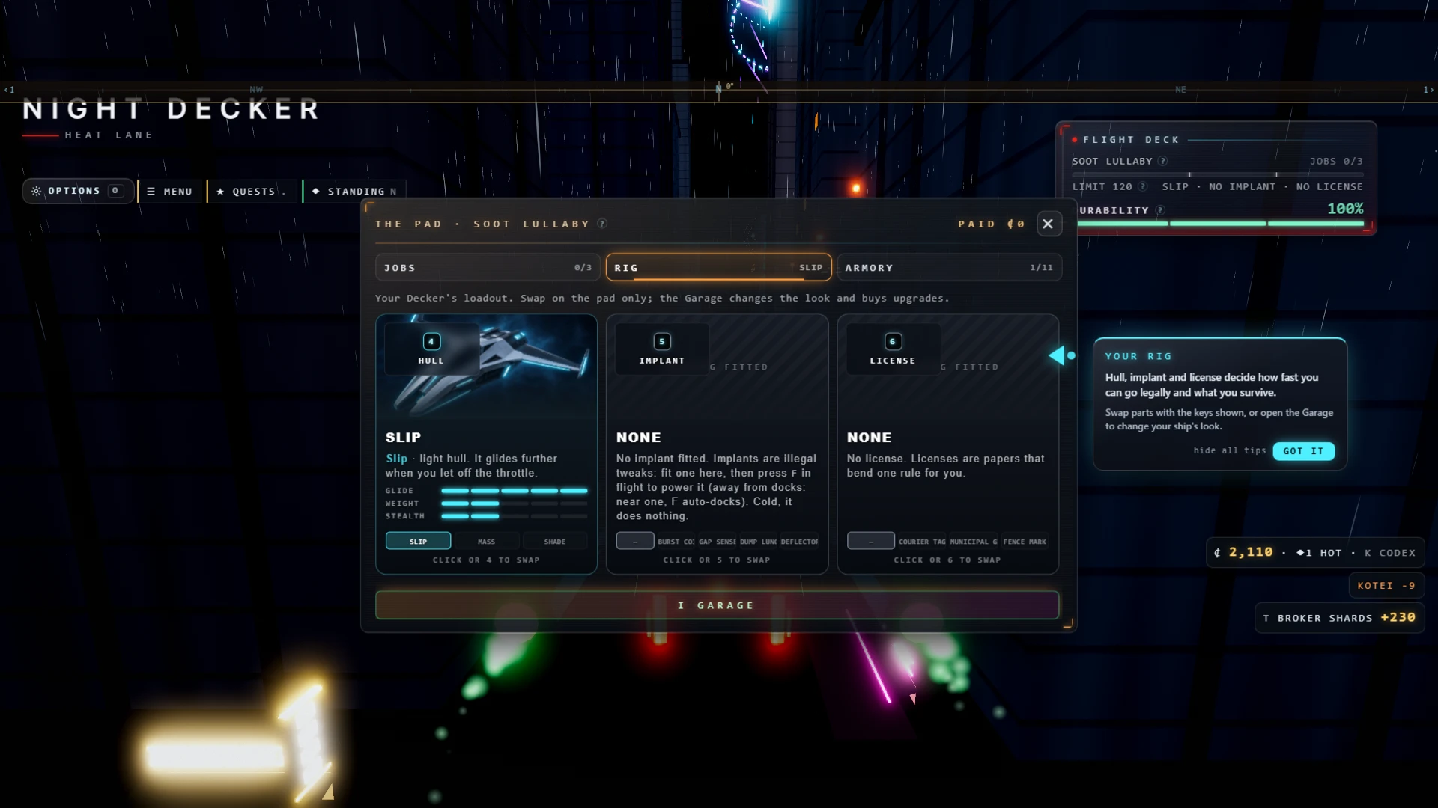Click the Jobs 0/3 progress bar in Flight Deck
The height and width of the screenshot is (808, 1438).
coord(1218,174)
